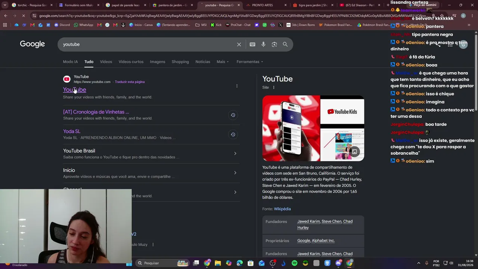Image resolution: width=478 pixels, height=269 pixels.
Task: Open the YouTube main result link
Action: click(75, 90)
